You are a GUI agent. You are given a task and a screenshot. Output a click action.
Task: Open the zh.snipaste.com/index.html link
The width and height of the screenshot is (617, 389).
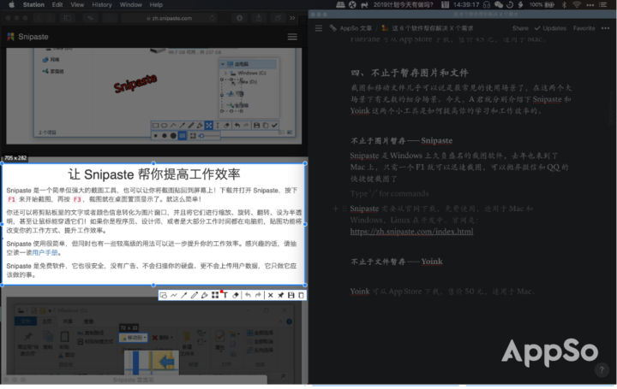point(411,231)
